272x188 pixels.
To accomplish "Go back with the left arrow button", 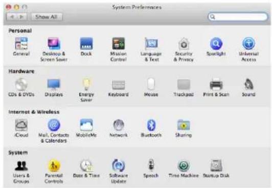I will (12, 17).
